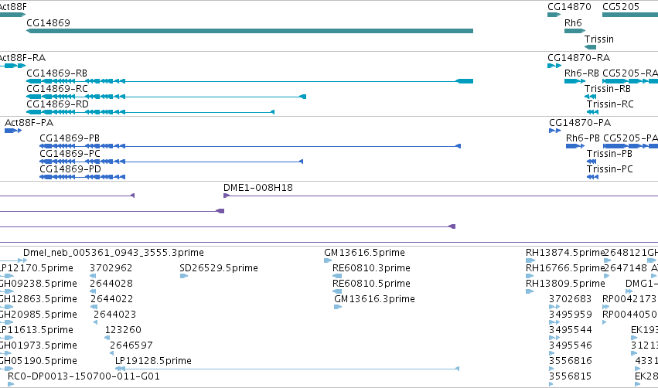Click the CG14870-RA transcript arrows
The width and height of the screenshot is (658, 388).
pyautogui.click(x=554, y=66)
